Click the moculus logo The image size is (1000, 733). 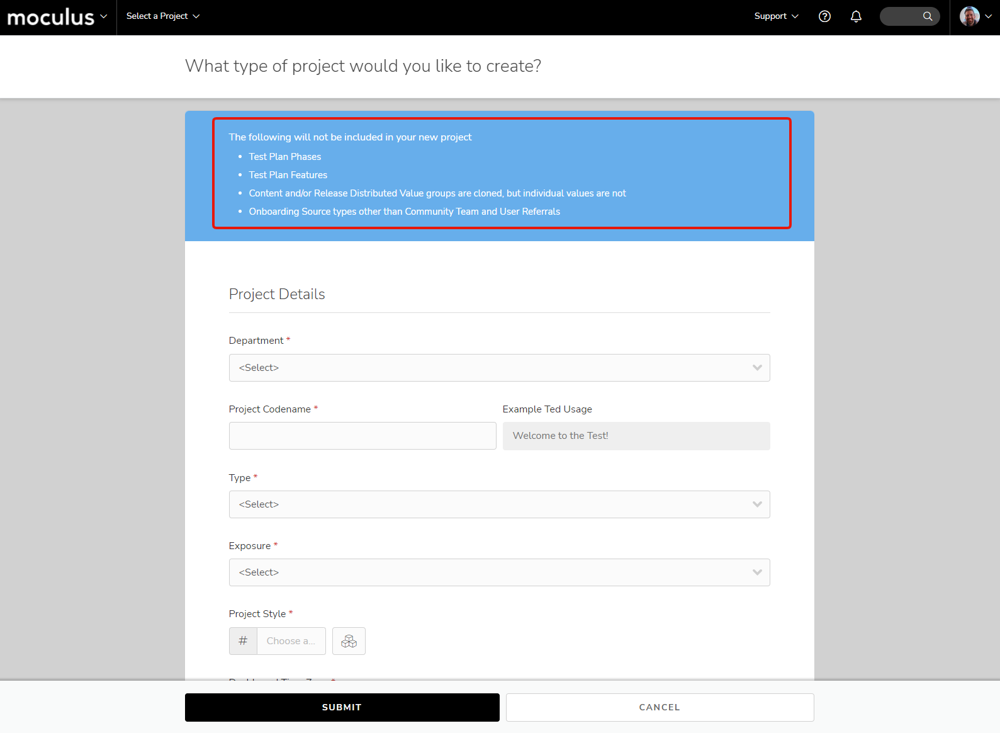(50, 17)
